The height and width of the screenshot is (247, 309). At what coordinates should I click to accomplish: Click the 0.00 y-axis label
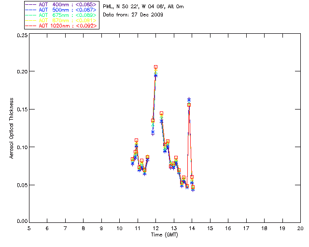pyautogui.click(x=22, y=221)
